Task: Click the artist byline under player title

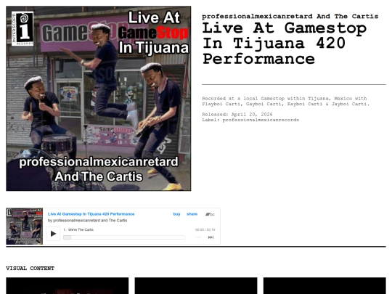Action: tap(88, 220)
